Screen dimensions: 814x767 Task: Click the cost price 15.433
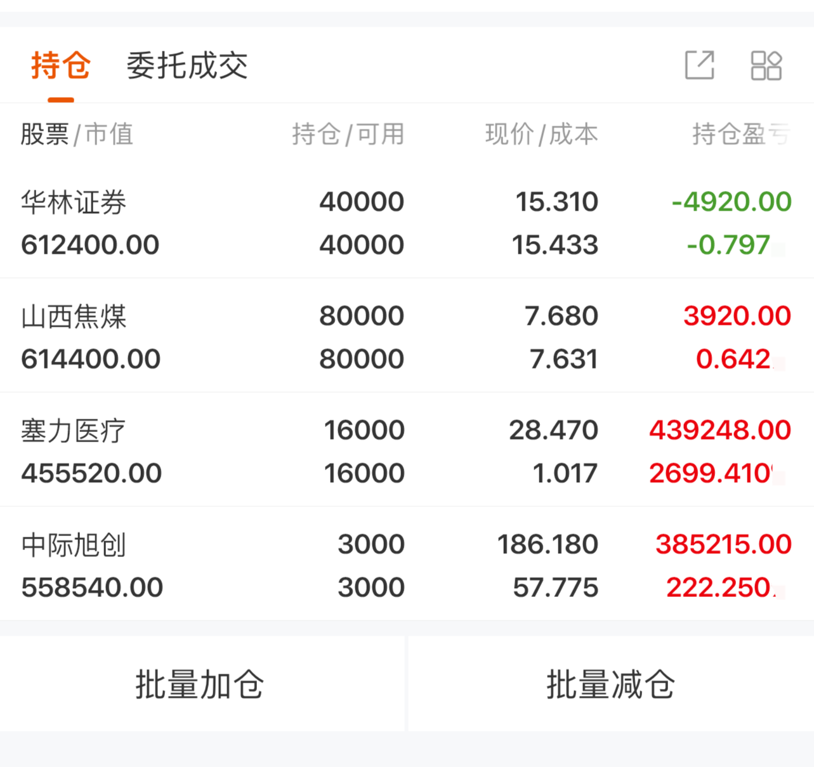(x=555, y=245)
